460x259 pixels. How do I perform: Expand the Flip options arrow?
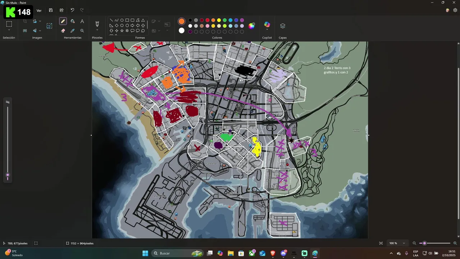(40, 31)
